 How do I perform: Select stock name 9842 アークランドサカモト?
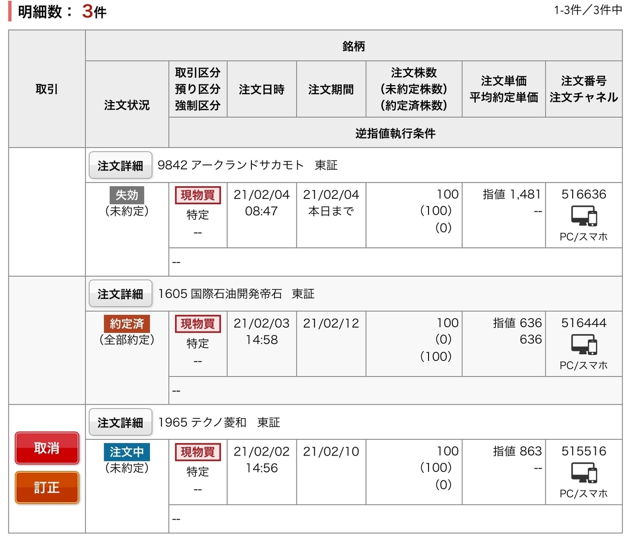[x=231, y=165]
